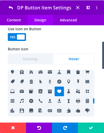Screen dimensions: 104x133
Task: Save changes with green checkmark button
Action: (x=91, y=128)
